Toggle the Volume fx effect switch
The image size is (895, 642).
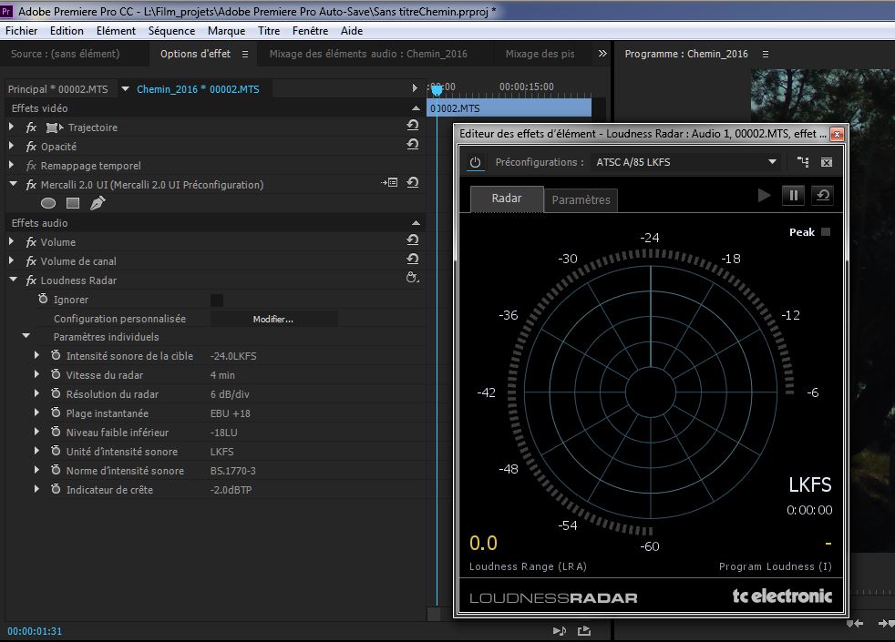tap(31, 242)
